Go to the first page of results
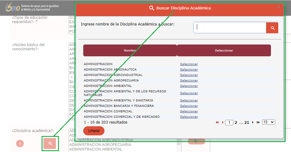 [217, 122]
